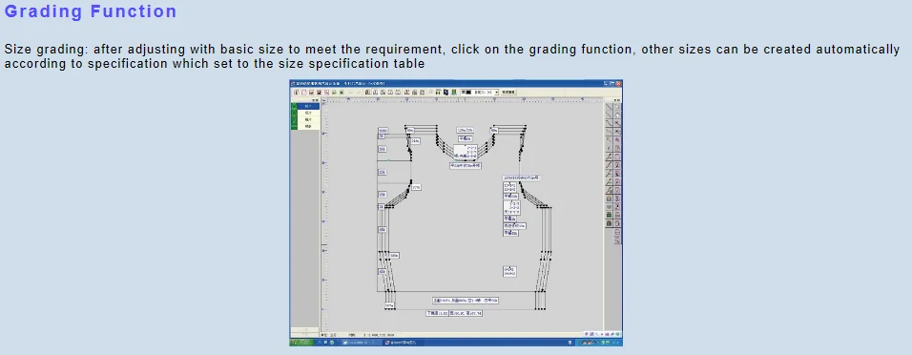Screen dimensions: 912x355
Task: Select the straight line tool atop right palette
Action: click(x=609, y=107)
